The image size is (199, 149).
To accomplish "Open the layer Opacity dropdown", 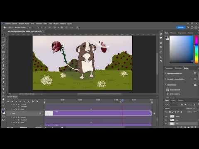I will [194, 108].
